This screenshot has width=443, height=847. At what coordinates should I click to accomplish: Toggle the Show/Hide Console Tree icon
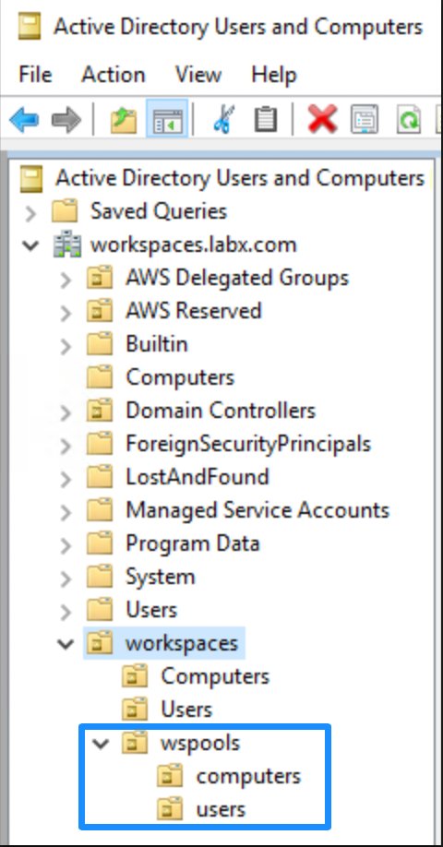click(x=167, y=119)
